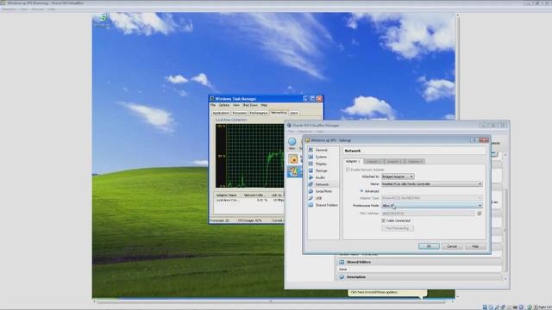The image size is (552, 310).
Task: Switch to Adapter 2 tab
Action: click(373, 162)
